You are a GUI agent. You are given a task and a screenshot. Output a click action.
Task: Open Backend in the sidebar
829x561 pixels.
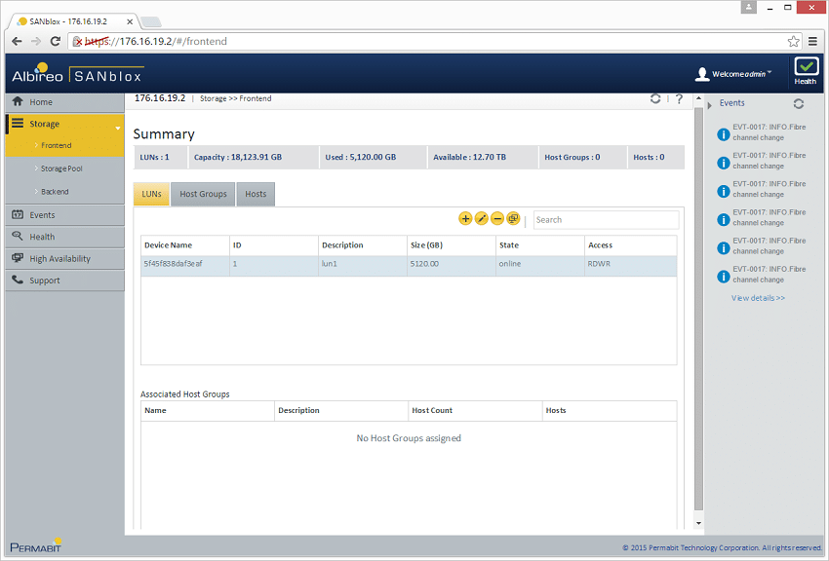coord(55,192)
